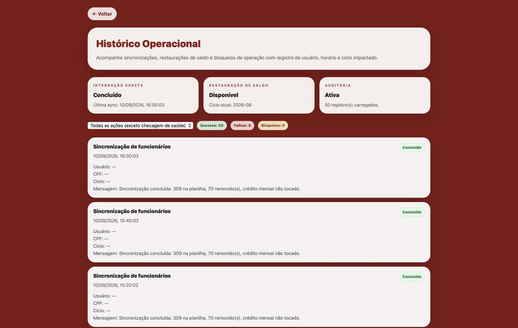Click the Voltar back button

pos(102,14)
